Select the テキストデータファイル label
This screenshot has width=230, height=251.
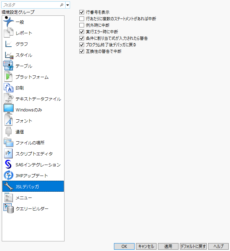coord(38,99)
